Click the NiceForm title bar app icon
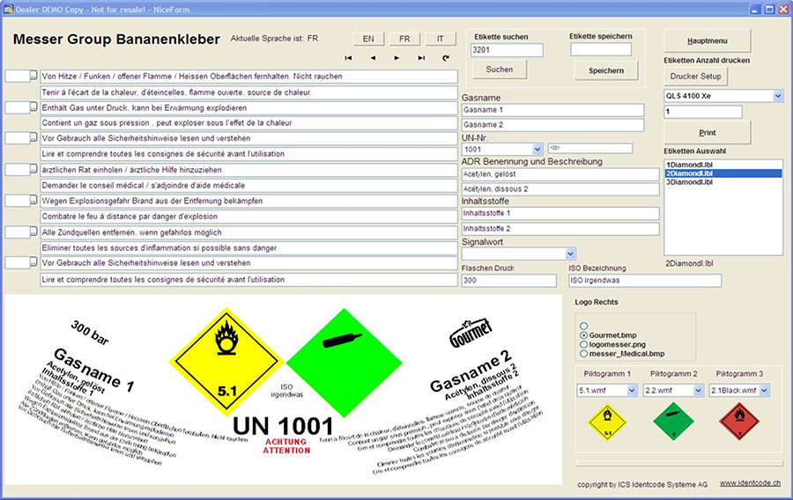This screenshot has height=500, width=793. click(x=8, y=9)
